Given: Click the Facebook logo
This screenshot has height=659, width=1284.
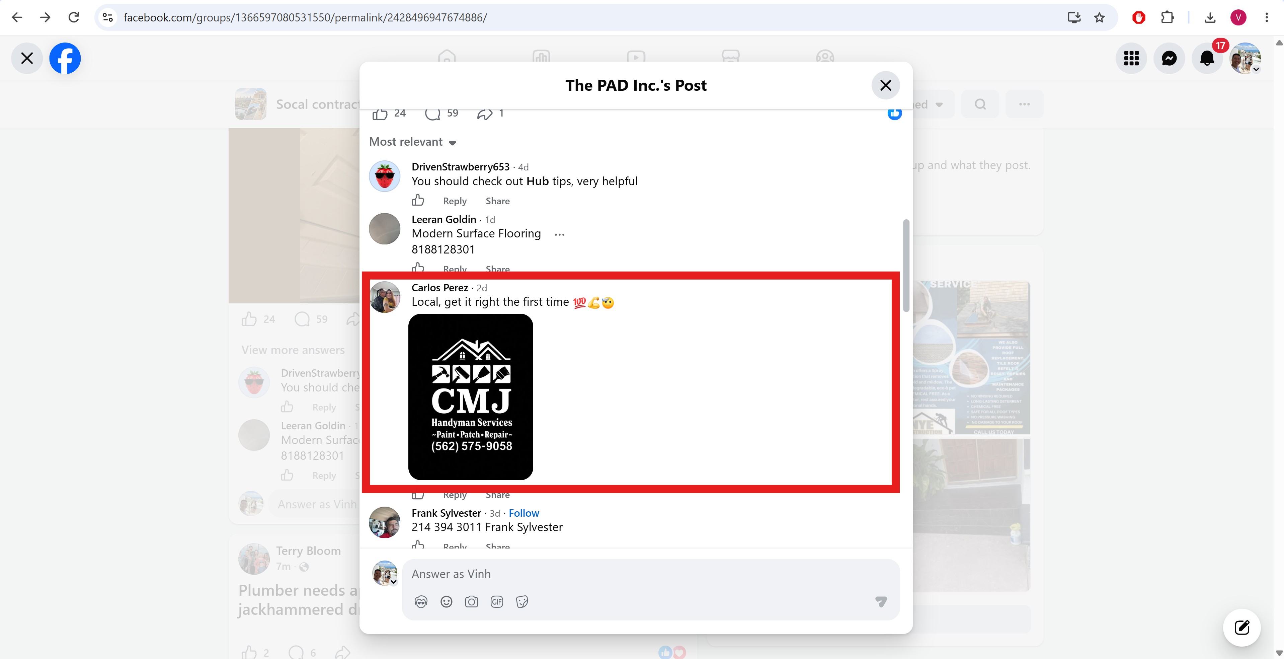Looking at the screenshot, I should click(65, 58).
